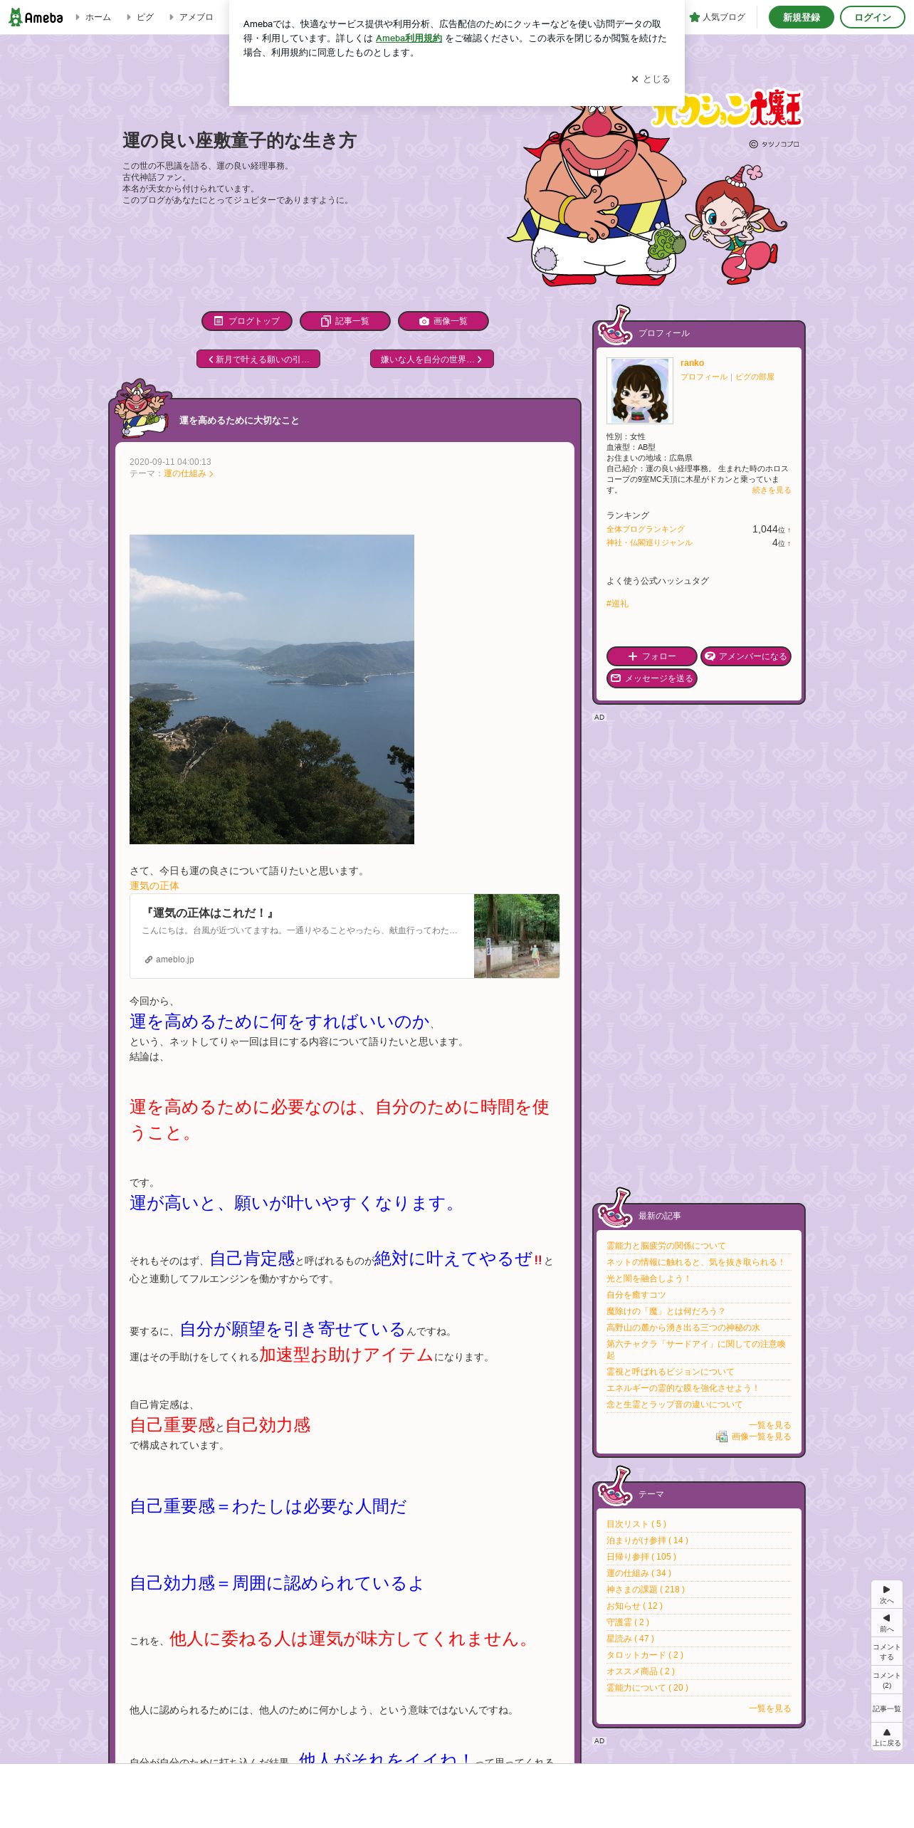This screenshot has height=1828, width=914.
Task: Open the 運気の正体 text link
Action: coord(154,886)
